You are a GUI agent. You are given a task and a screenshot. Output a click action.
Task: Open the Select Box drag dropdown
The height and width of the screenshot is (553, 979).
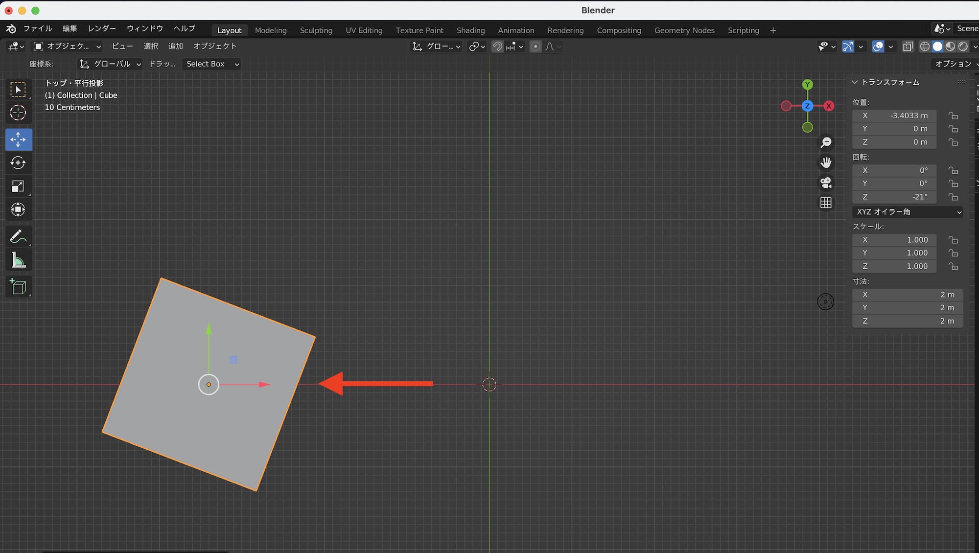point(211,64)
